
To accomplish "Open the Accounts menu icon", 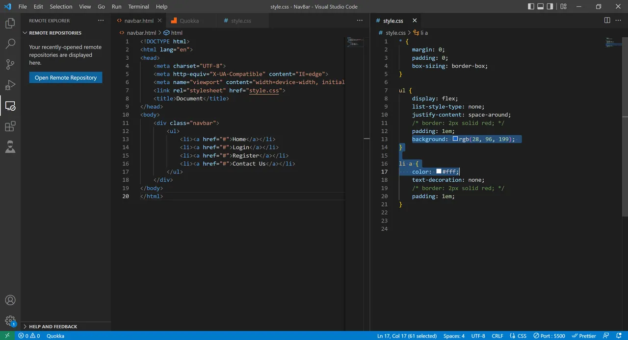I will pos(10,300).
